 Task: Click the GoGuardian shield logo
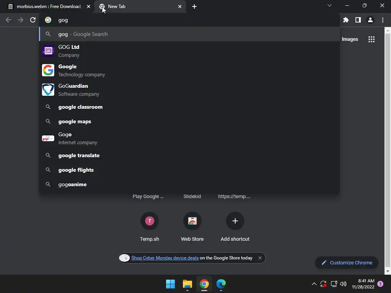pos(48,90)
